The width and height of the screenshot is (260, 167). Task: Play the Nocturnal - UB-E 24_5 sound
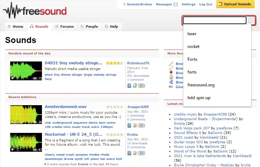12,150
